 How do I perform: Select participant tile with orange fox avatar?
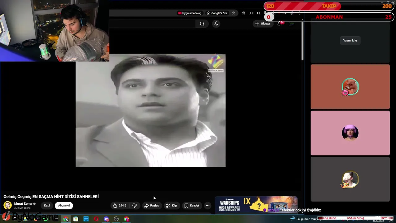point(350,87)
